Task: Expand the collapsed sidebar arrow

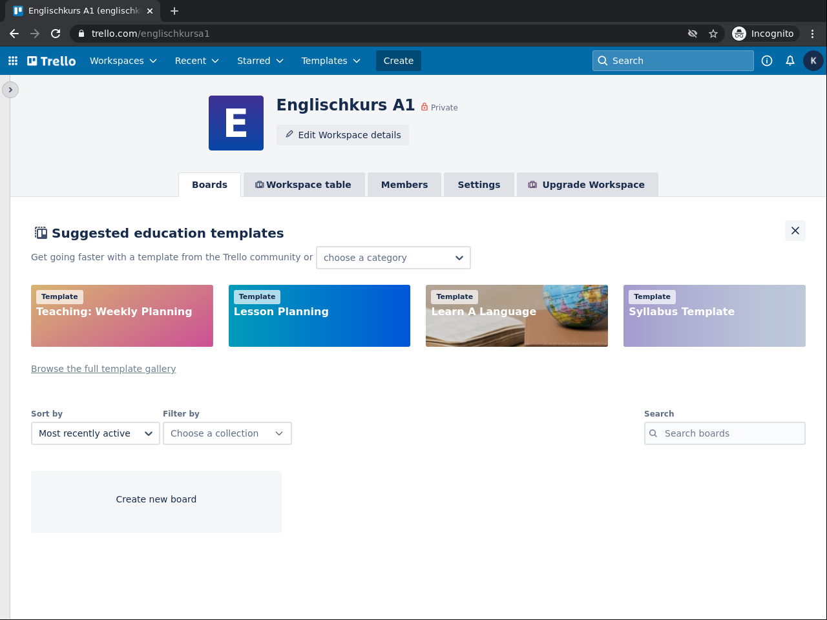Action: click(10, 90)
